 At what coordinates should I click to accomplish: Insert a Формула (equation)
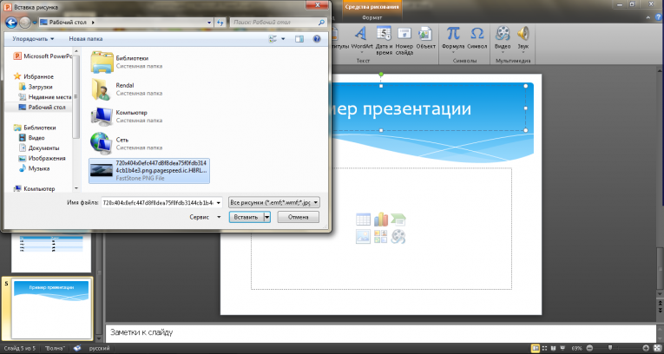[453, 39]
